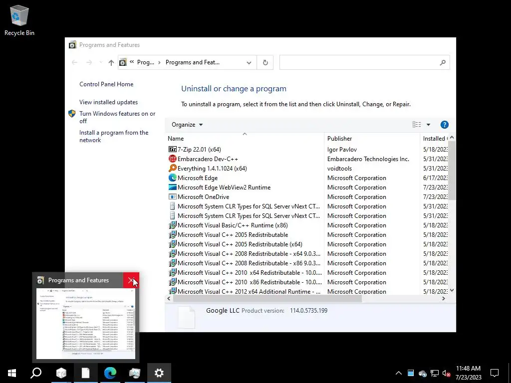Open the Windows Start button
This screenshot has width=511, height=383.
pyautogui.click(x=12, y=373)
